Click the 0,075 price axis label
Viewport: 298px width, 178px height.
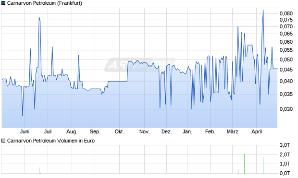286,20
